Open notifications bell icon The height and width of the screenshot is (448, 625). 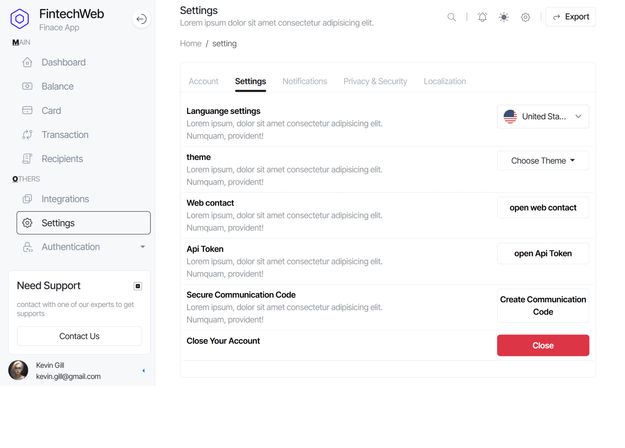(x=482, y=17)
